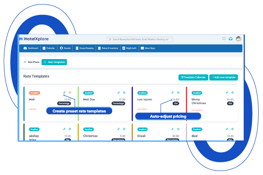Viewport: 263px width, 175px height.
Task: Toggle power icon on Christmas template
Action: pos(124,129)
